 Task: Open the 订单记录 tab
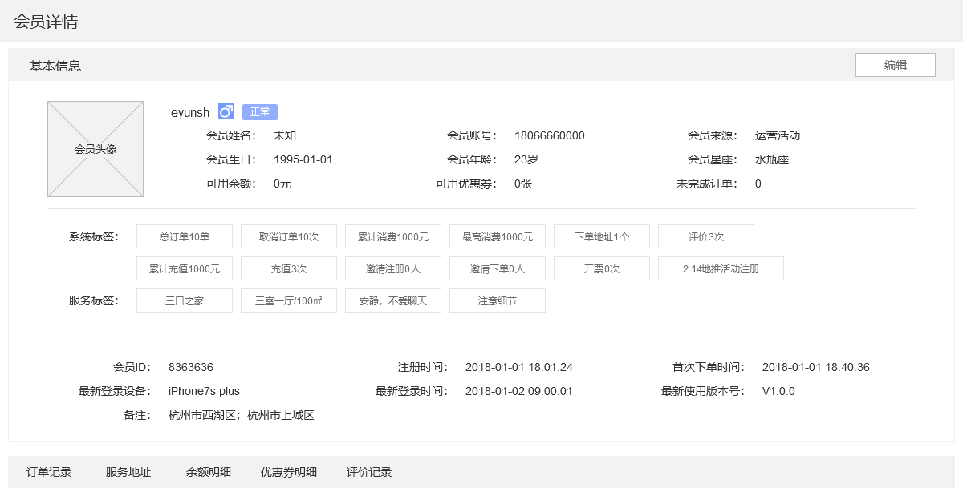tap(49, 472)
